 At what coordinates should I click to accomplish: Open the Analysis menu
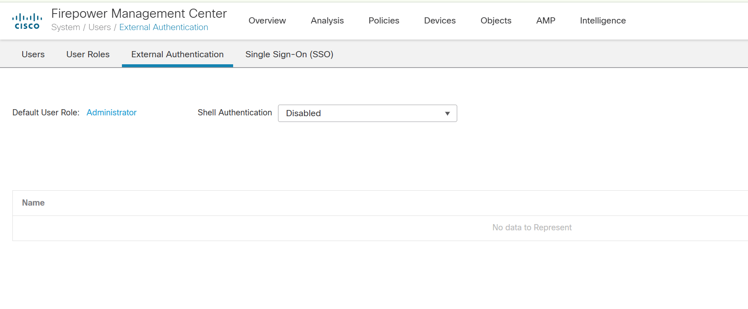point(327,21)
